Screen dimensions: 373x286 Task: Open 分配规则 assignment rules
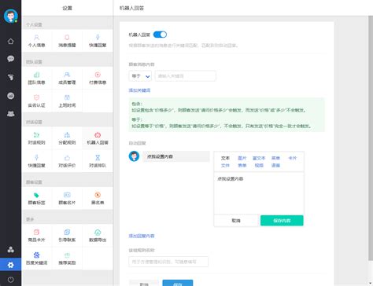(x=67, y=138)
